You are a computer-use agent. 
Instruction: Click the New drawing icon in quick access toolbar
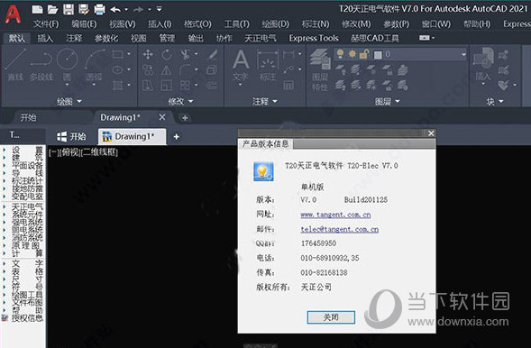(x=37, y=9)
